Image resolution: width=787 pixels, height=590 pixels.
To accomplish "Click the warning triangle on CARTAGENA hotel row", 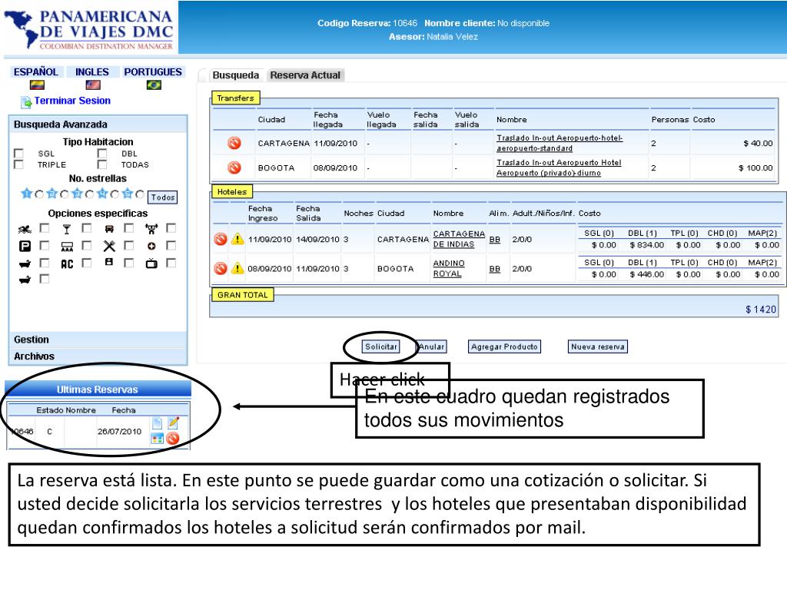I will tap(237, 239).
